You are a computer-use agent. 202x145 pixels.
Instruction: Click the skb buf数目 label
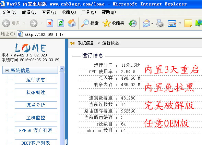pyautogui.click(x=99, y=131)
